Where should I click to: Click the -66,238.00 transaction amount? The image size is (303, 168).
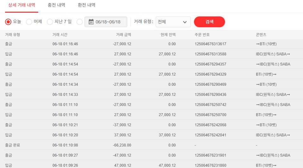pos(122,145)
